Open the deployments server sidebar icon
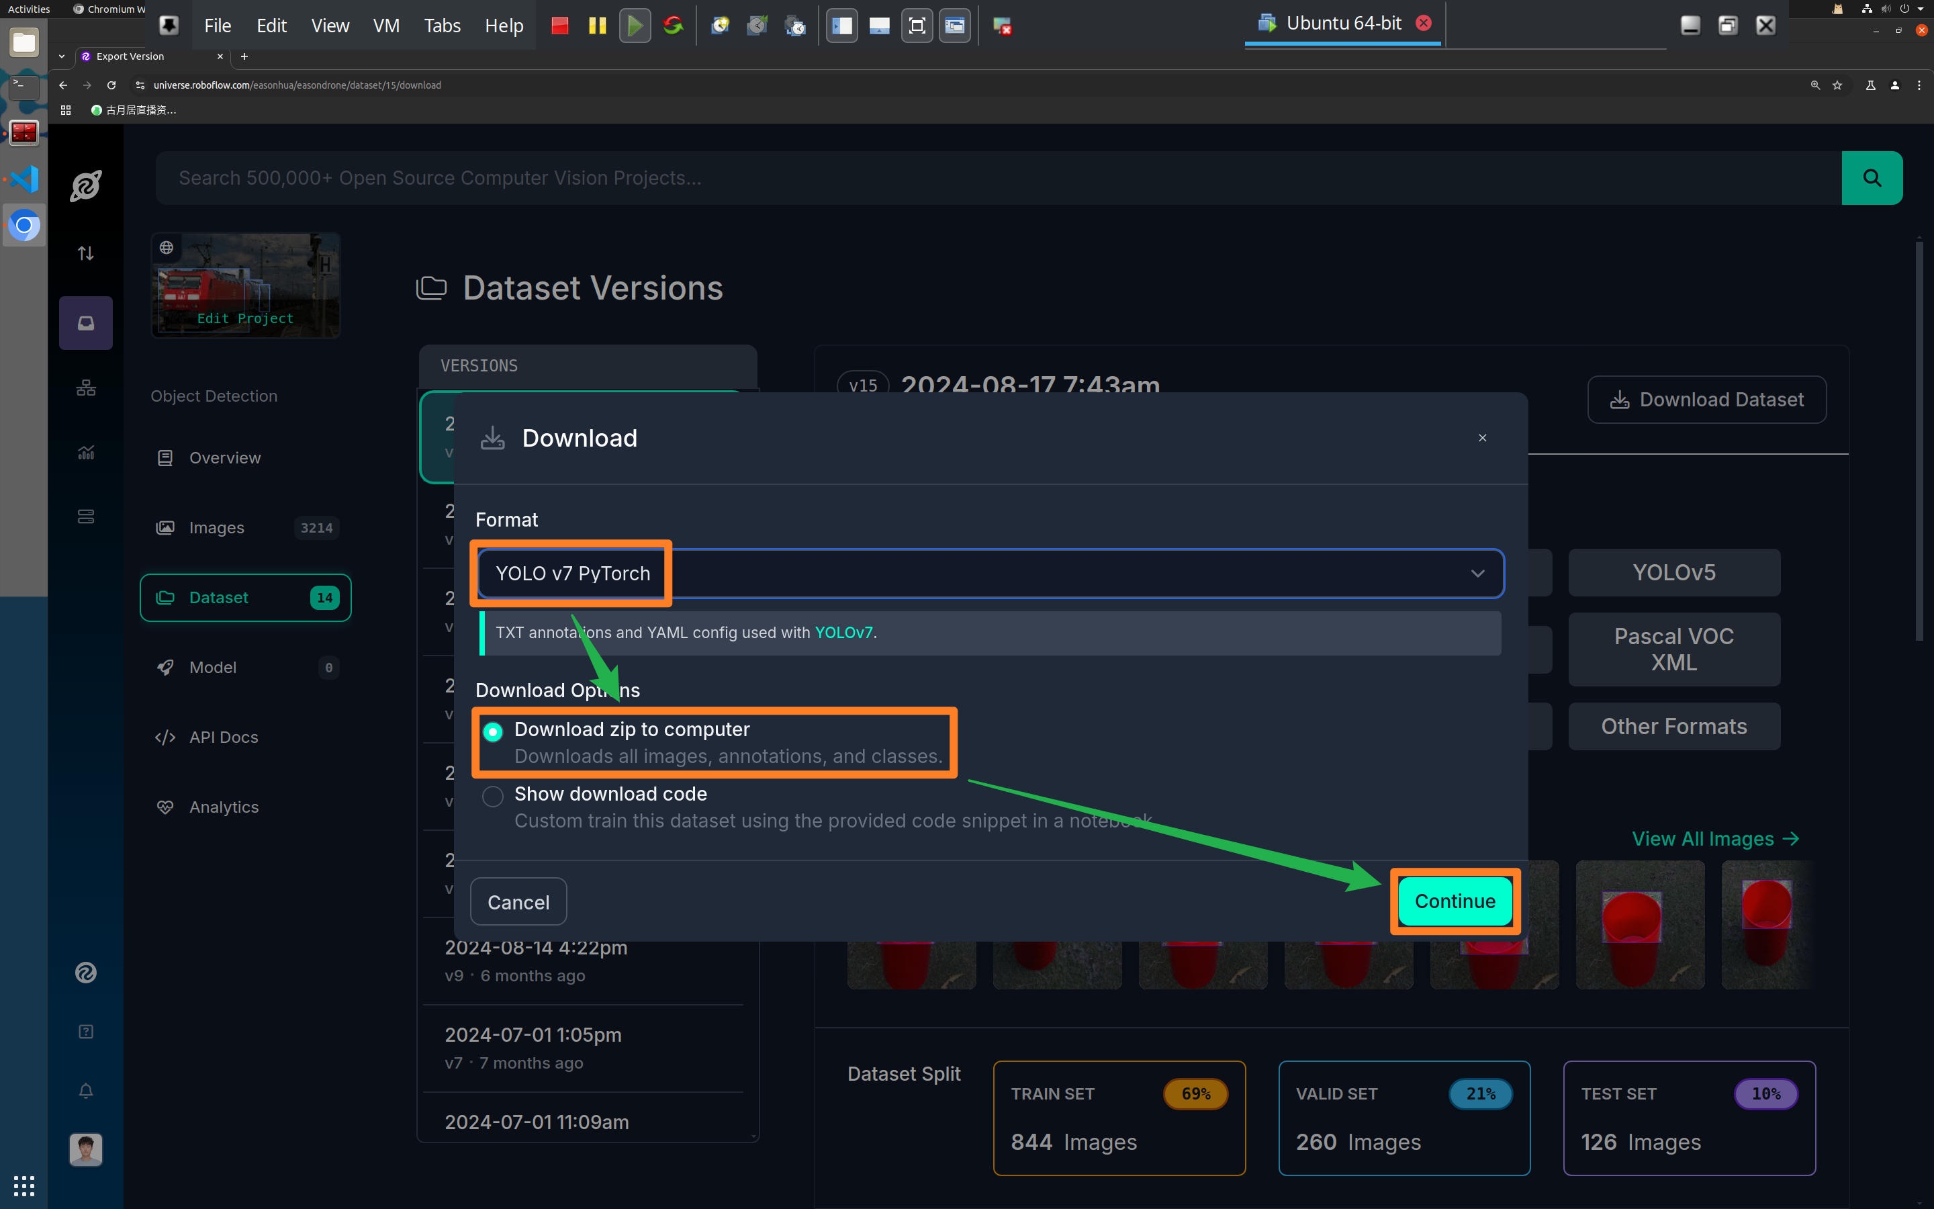 coord(85,517)
